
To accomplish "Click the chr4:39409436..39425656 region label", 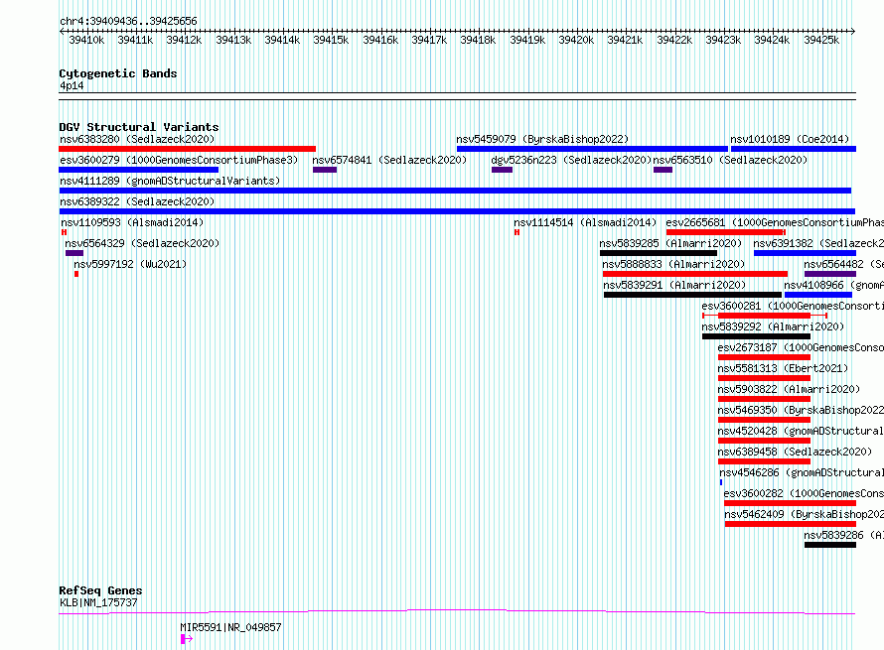I will click(x=128, y=21).
